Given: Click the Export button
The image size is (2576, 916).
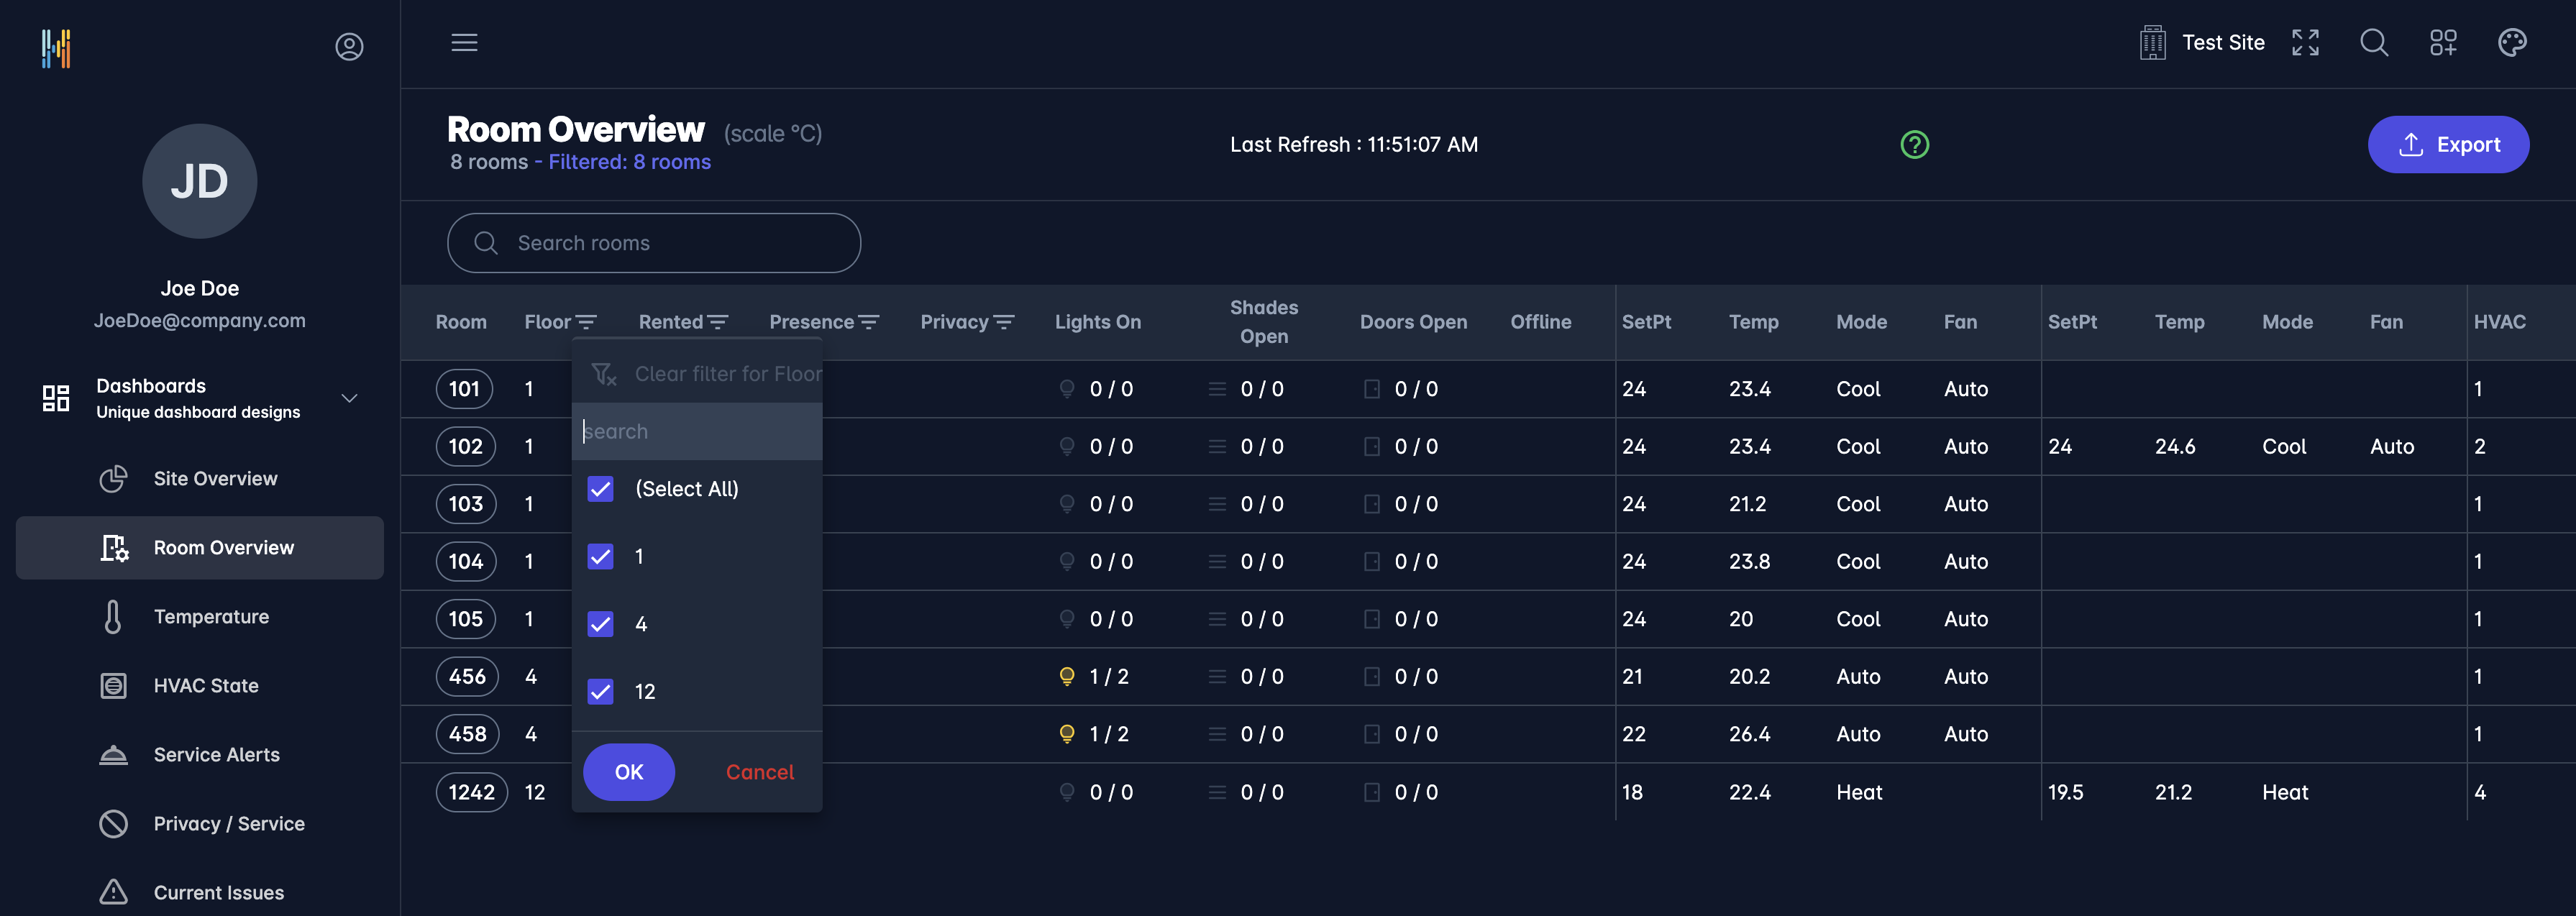Looking at the screenshot, I should pyautogui.click(x=2447, y=145).
